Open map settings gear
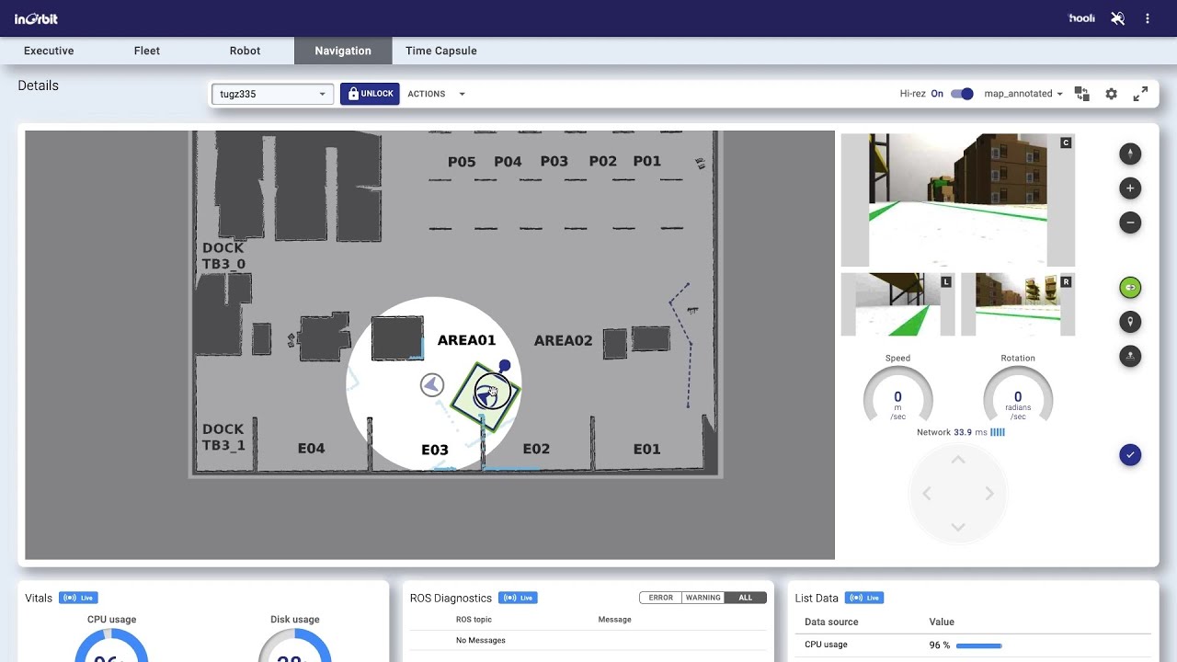Screen dimensions: 1177x662 (1111, 94)
